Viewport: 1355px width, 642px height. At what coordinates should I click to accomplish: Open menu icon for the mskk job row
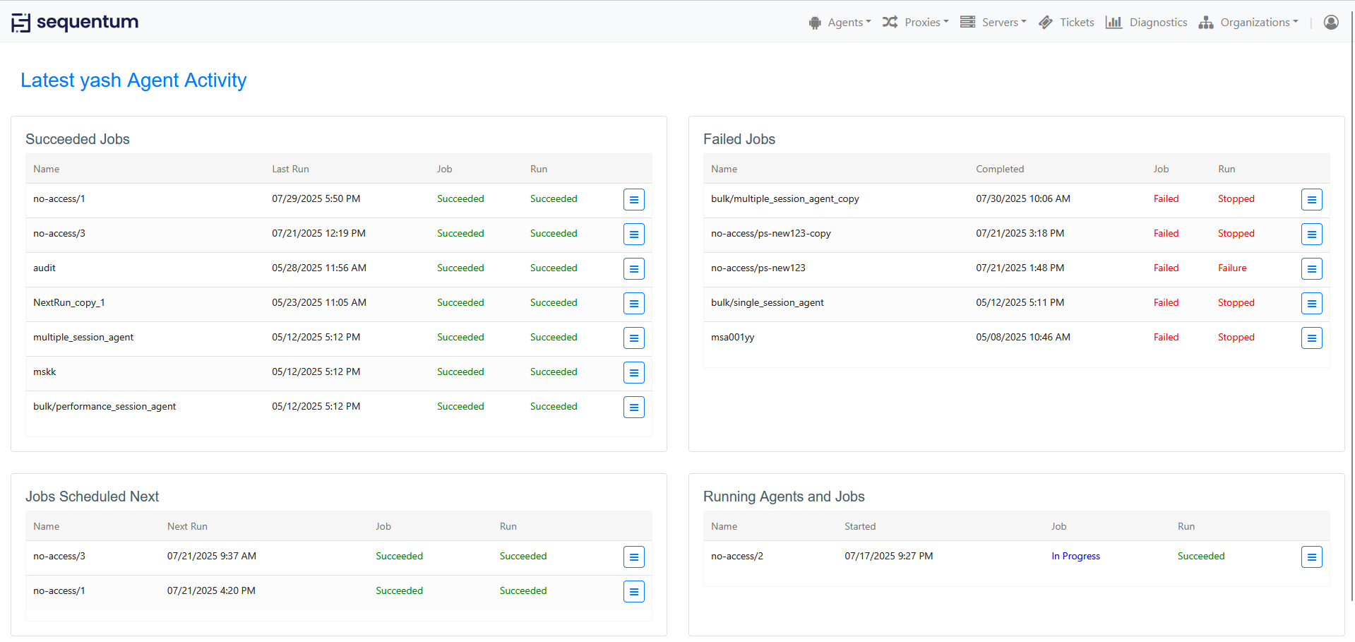tap(633, 373)
